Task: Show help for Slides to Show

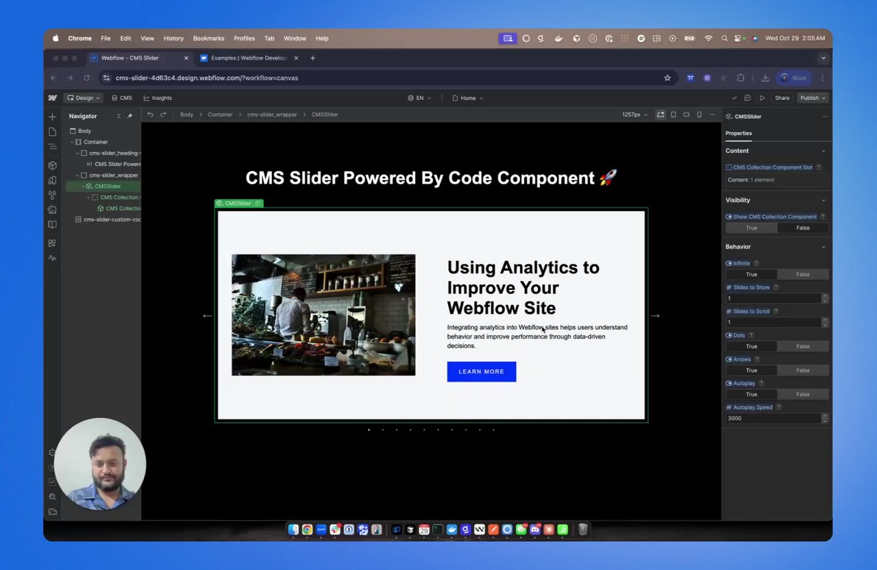Action: [776, 287]
